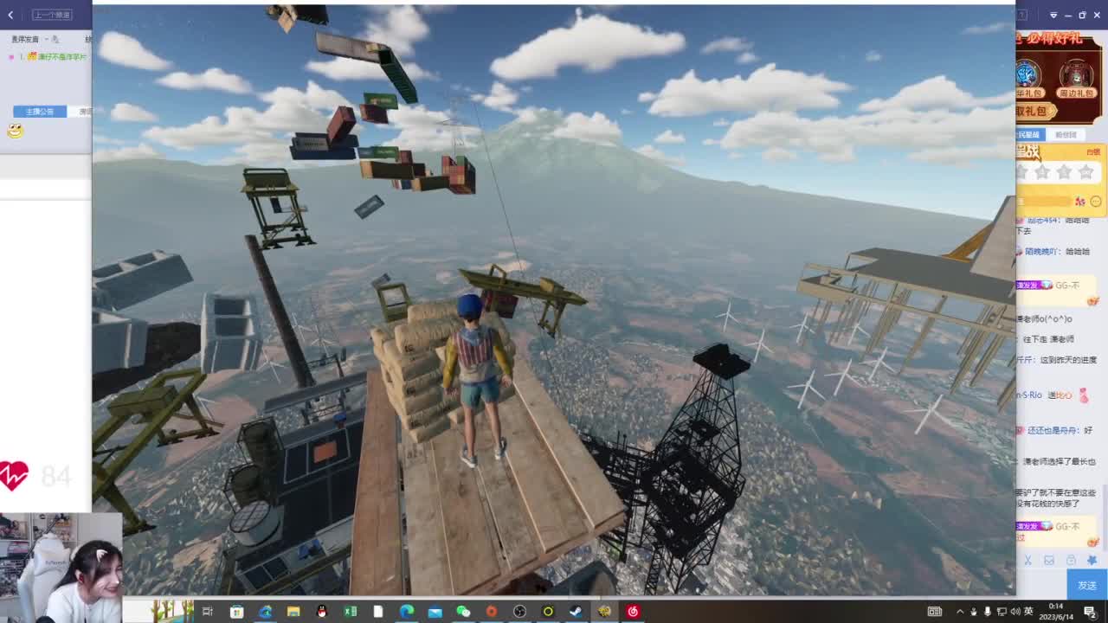Viewport: 1108px width, 623px height.
Task: Open Steam from the taskbar
Action: pos(576,612)
